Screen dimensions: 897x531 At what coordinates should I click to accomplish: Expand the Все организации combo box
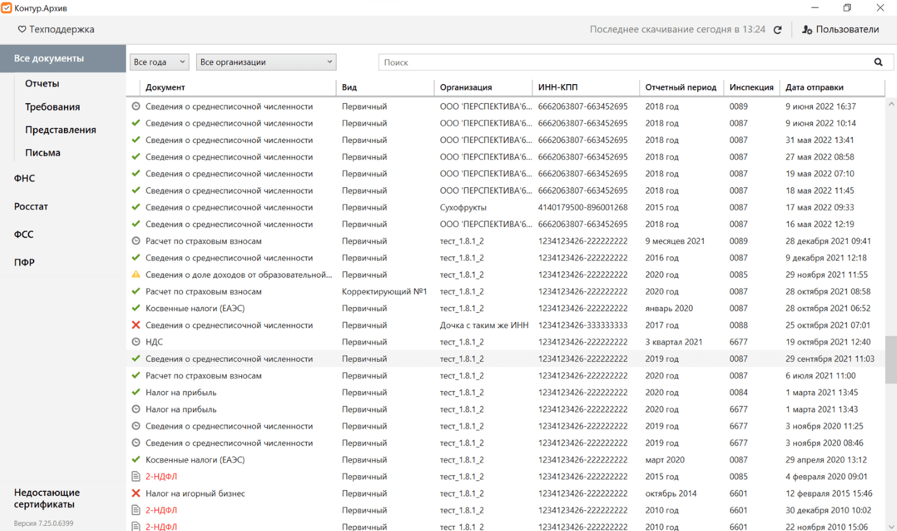coord(266,62)
